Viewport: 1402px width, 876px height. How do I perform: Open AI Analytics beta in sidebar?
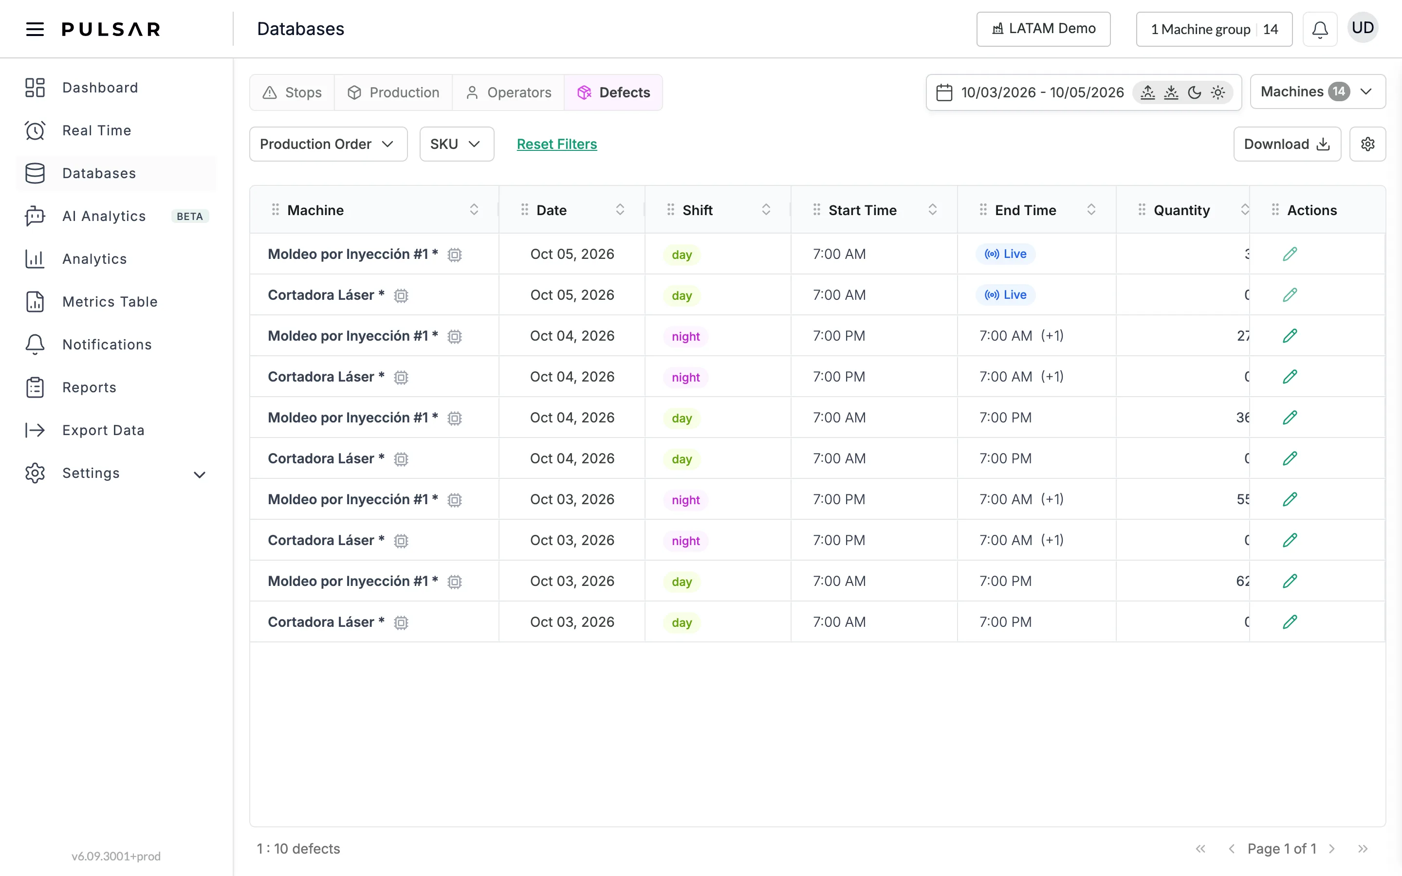116,216
